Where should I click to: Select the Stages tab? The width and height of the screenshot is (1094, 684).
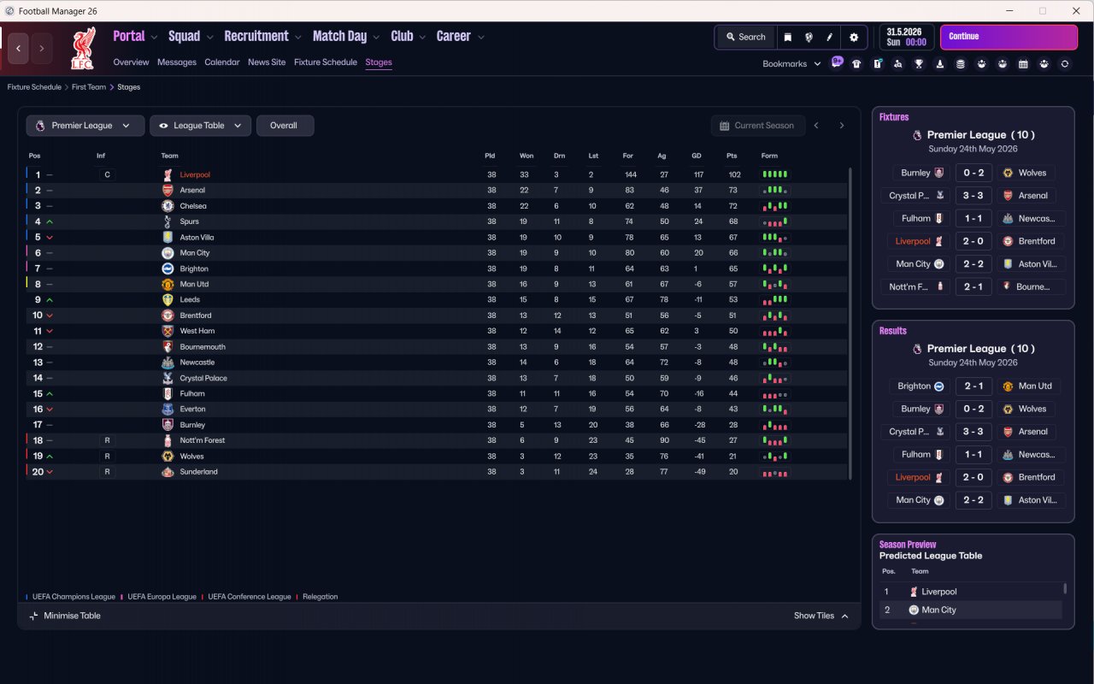[x=379, y=62]
